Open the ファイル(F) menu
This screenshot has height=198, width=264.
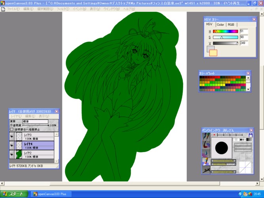click(x=13, y=9)
